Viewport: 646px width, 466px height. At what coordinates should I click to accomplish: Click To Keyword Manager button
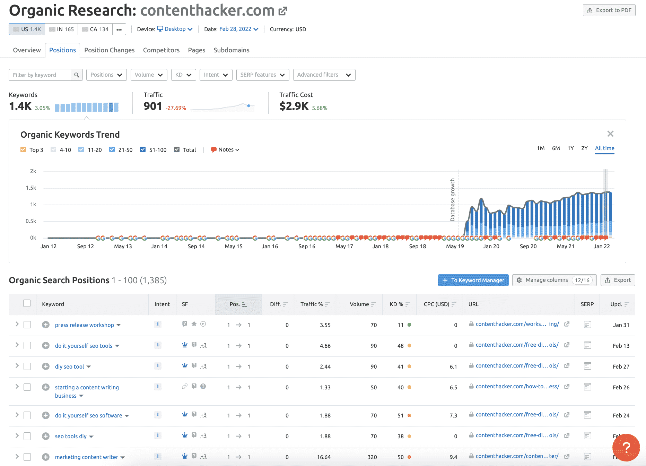(473, 280)
